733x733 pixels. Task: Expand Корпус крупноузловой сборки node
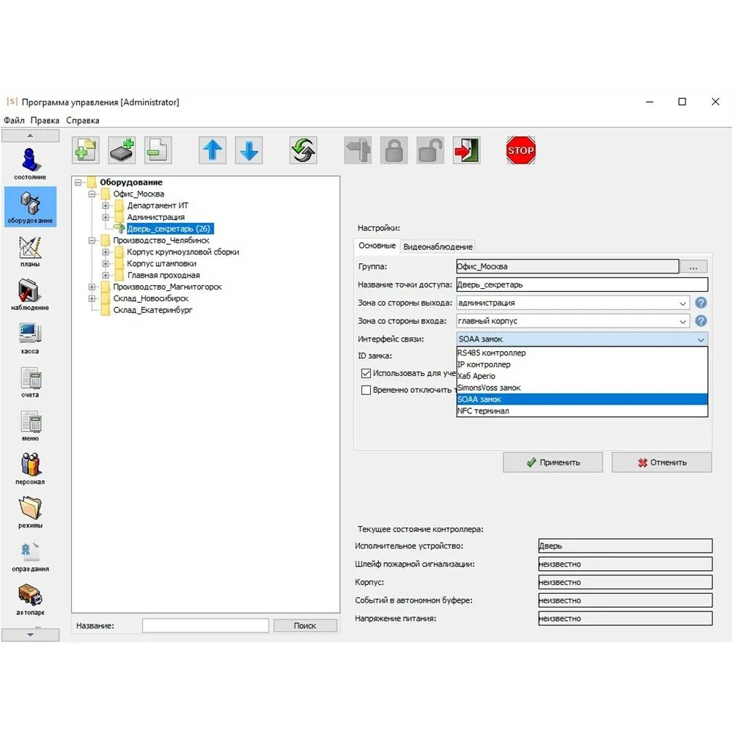point(106,252)
